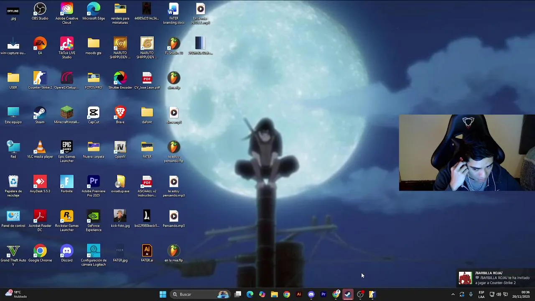The image size is (535, 301).
Task: Click the Steam desktop shortcut
Action: coord(40,115)
